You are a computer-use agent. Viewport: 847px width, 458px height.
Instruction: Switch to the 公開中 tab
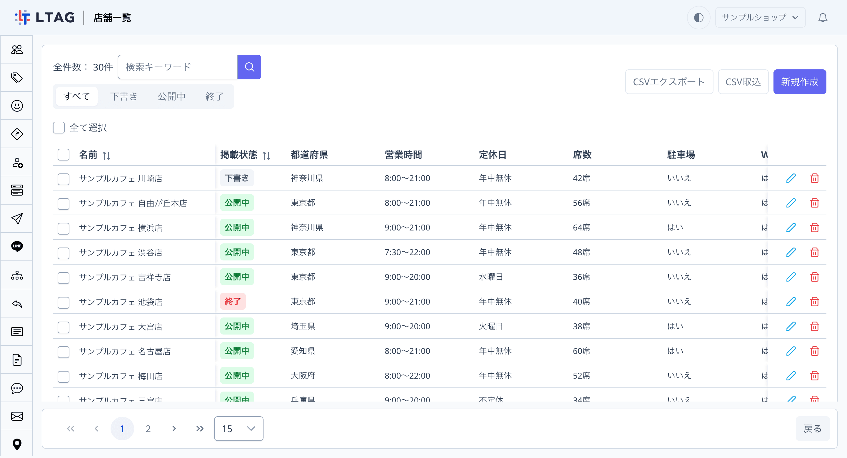pos(171,96)
